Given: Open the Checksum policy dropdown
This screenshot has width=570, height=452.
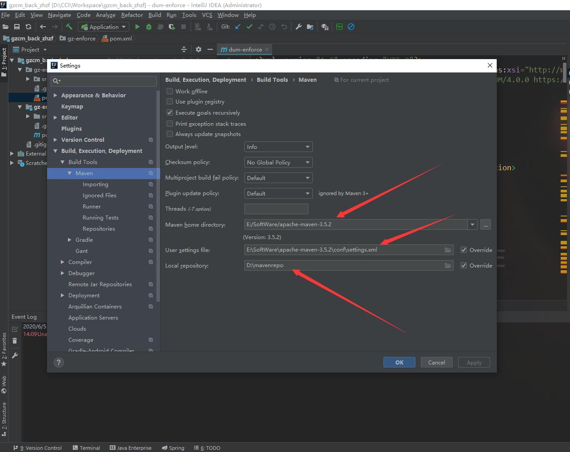Looking at the screenshot, I should click(278, 162).
